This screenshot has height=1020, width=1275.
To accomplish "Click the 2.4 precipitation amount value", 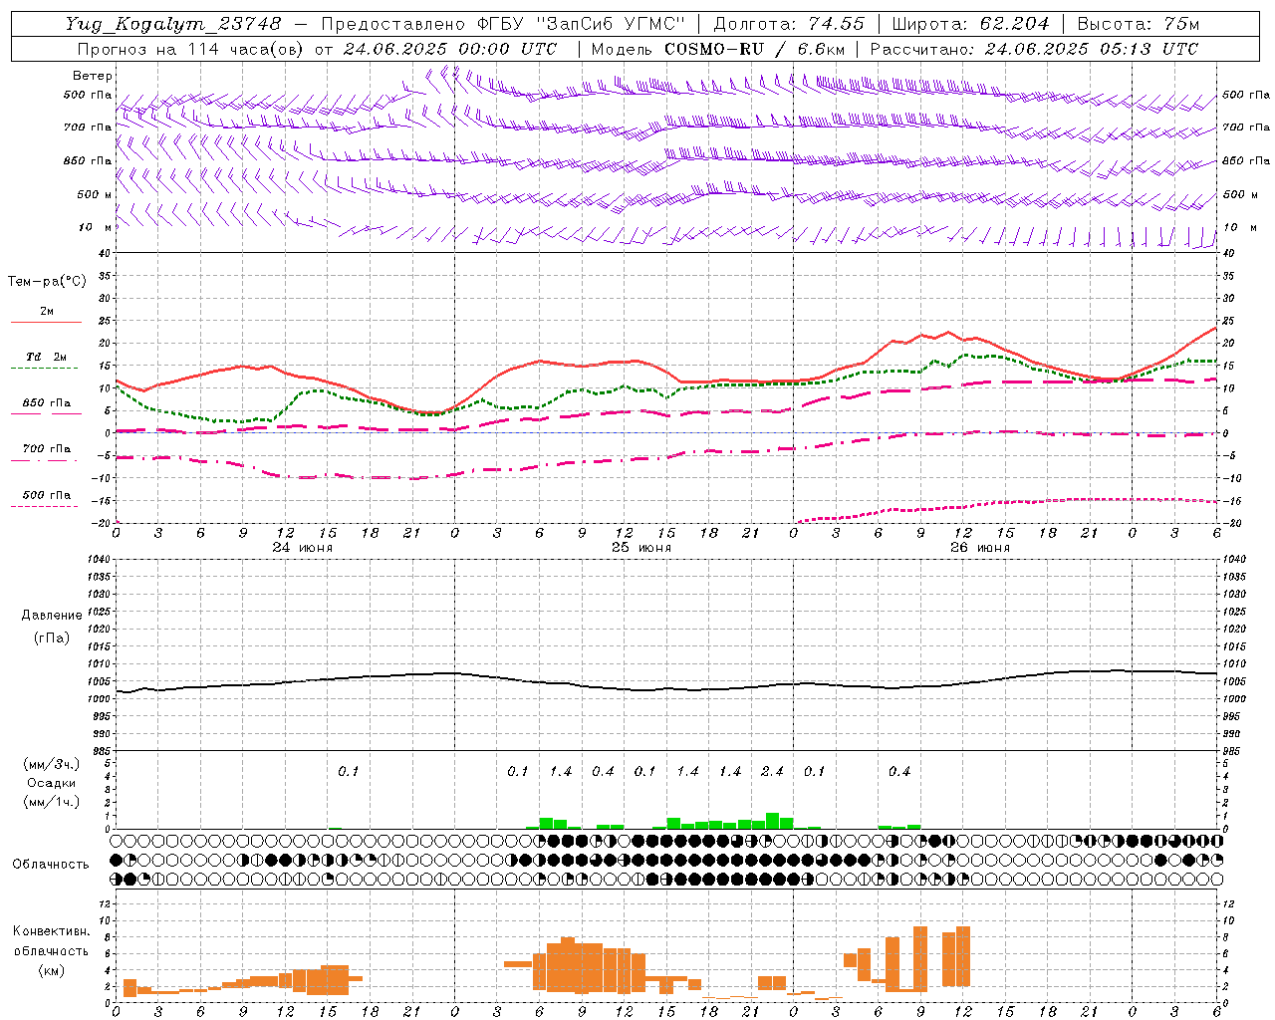I will 772,771.
